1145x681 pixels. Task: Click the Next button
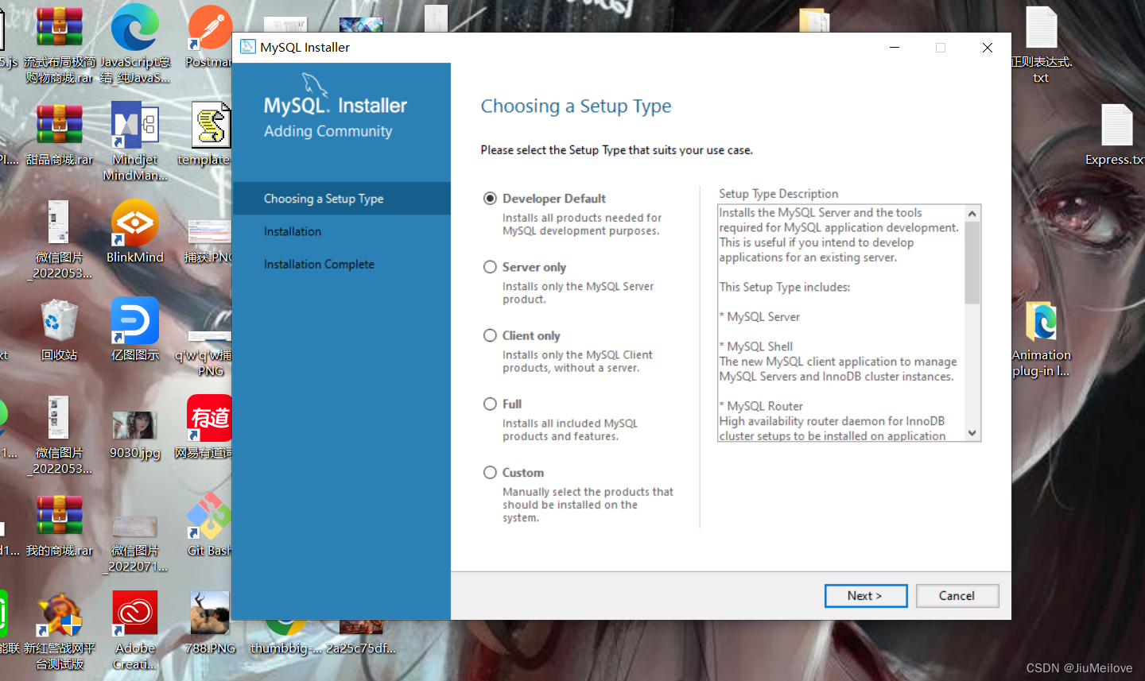pyautogui.click(x=865, y=596)
